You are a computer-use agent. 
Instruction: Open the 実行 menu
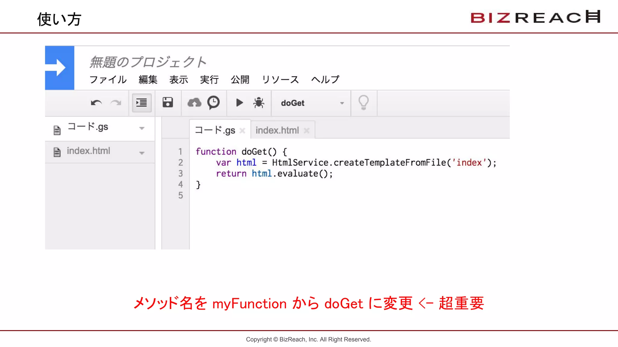(209, 80)
